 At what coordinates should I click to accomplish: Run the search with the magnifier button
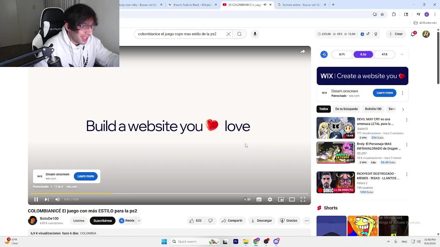coord(239,34)
